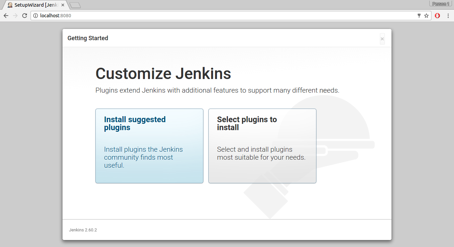This screenshot has width=454, height=247.
Task: Click 'Install plugins the Jenkins community' text
Action: click(x=144, y=157)
